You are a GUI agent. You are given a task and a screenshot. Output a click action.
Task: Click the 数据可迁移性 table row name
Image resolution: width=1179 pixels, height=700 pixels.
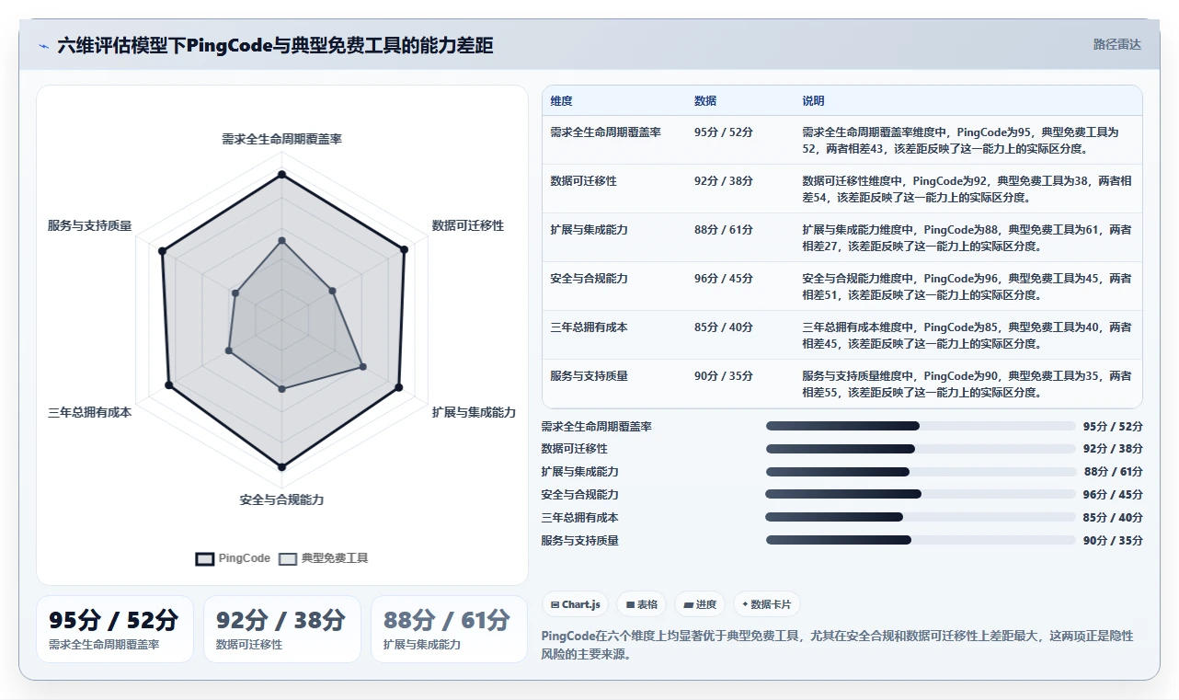click(583, 181)
